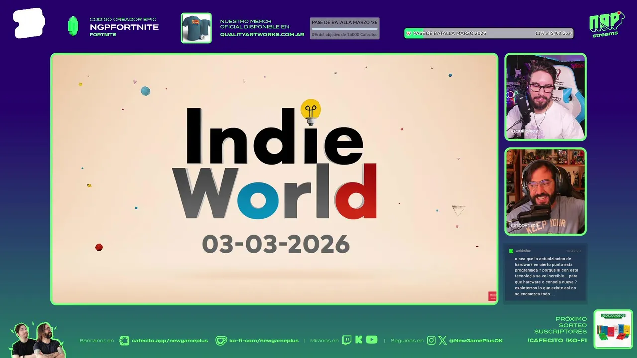Click the Cafecito goal progress bar for Marzo '26
Image resolution: width=637 pixels, height=358 pixels.
[x=344, y=28]
